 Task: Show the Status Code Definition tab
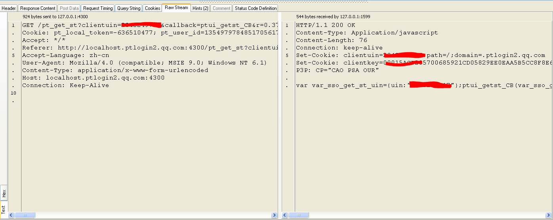(256, 8)
